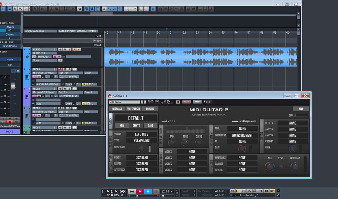The width and height of the screenshot is (338, 199).
Task: Click the rewind to start transport button
Action: pyautogui.click(x=132, y=191)
